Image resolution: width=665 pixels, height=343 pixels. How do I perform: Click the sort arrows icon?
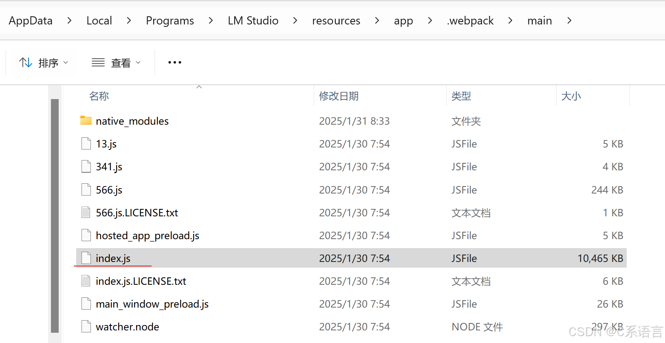pos(26,63)
